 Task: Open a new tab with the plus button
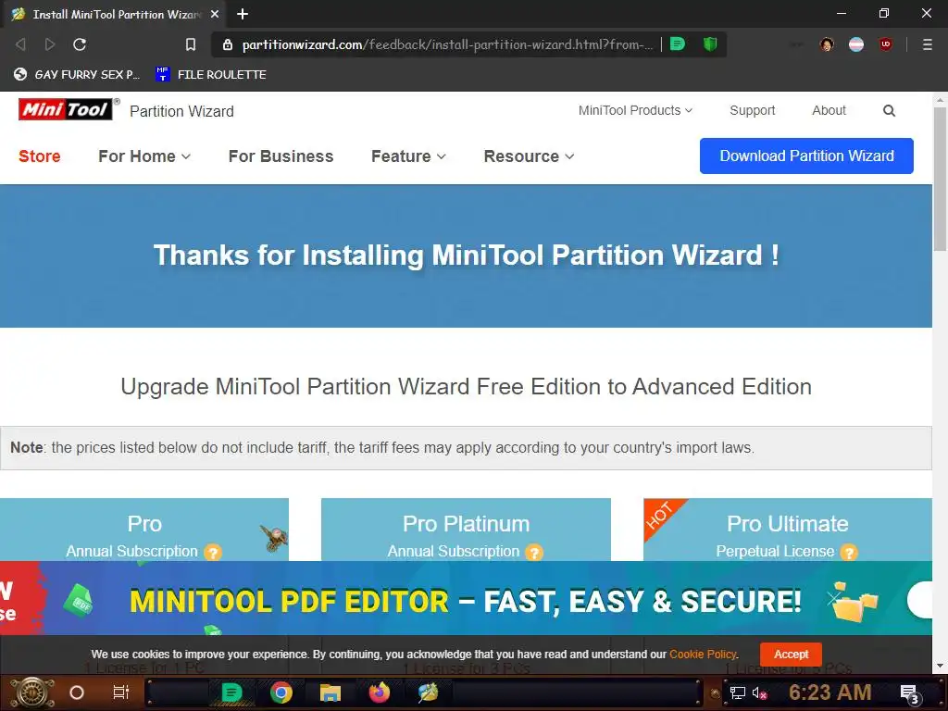(243, 14)
